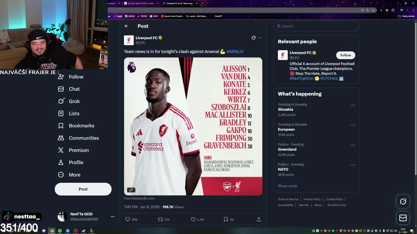Open Lists in sidebar
This screenshot has width=417, height=234.
pos(69,113)
